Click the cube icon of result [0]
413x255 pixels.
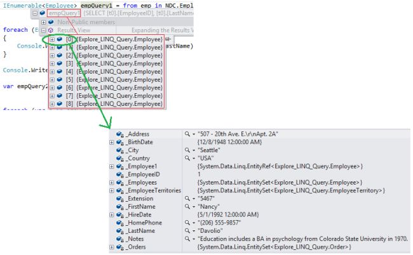(60, 39)
